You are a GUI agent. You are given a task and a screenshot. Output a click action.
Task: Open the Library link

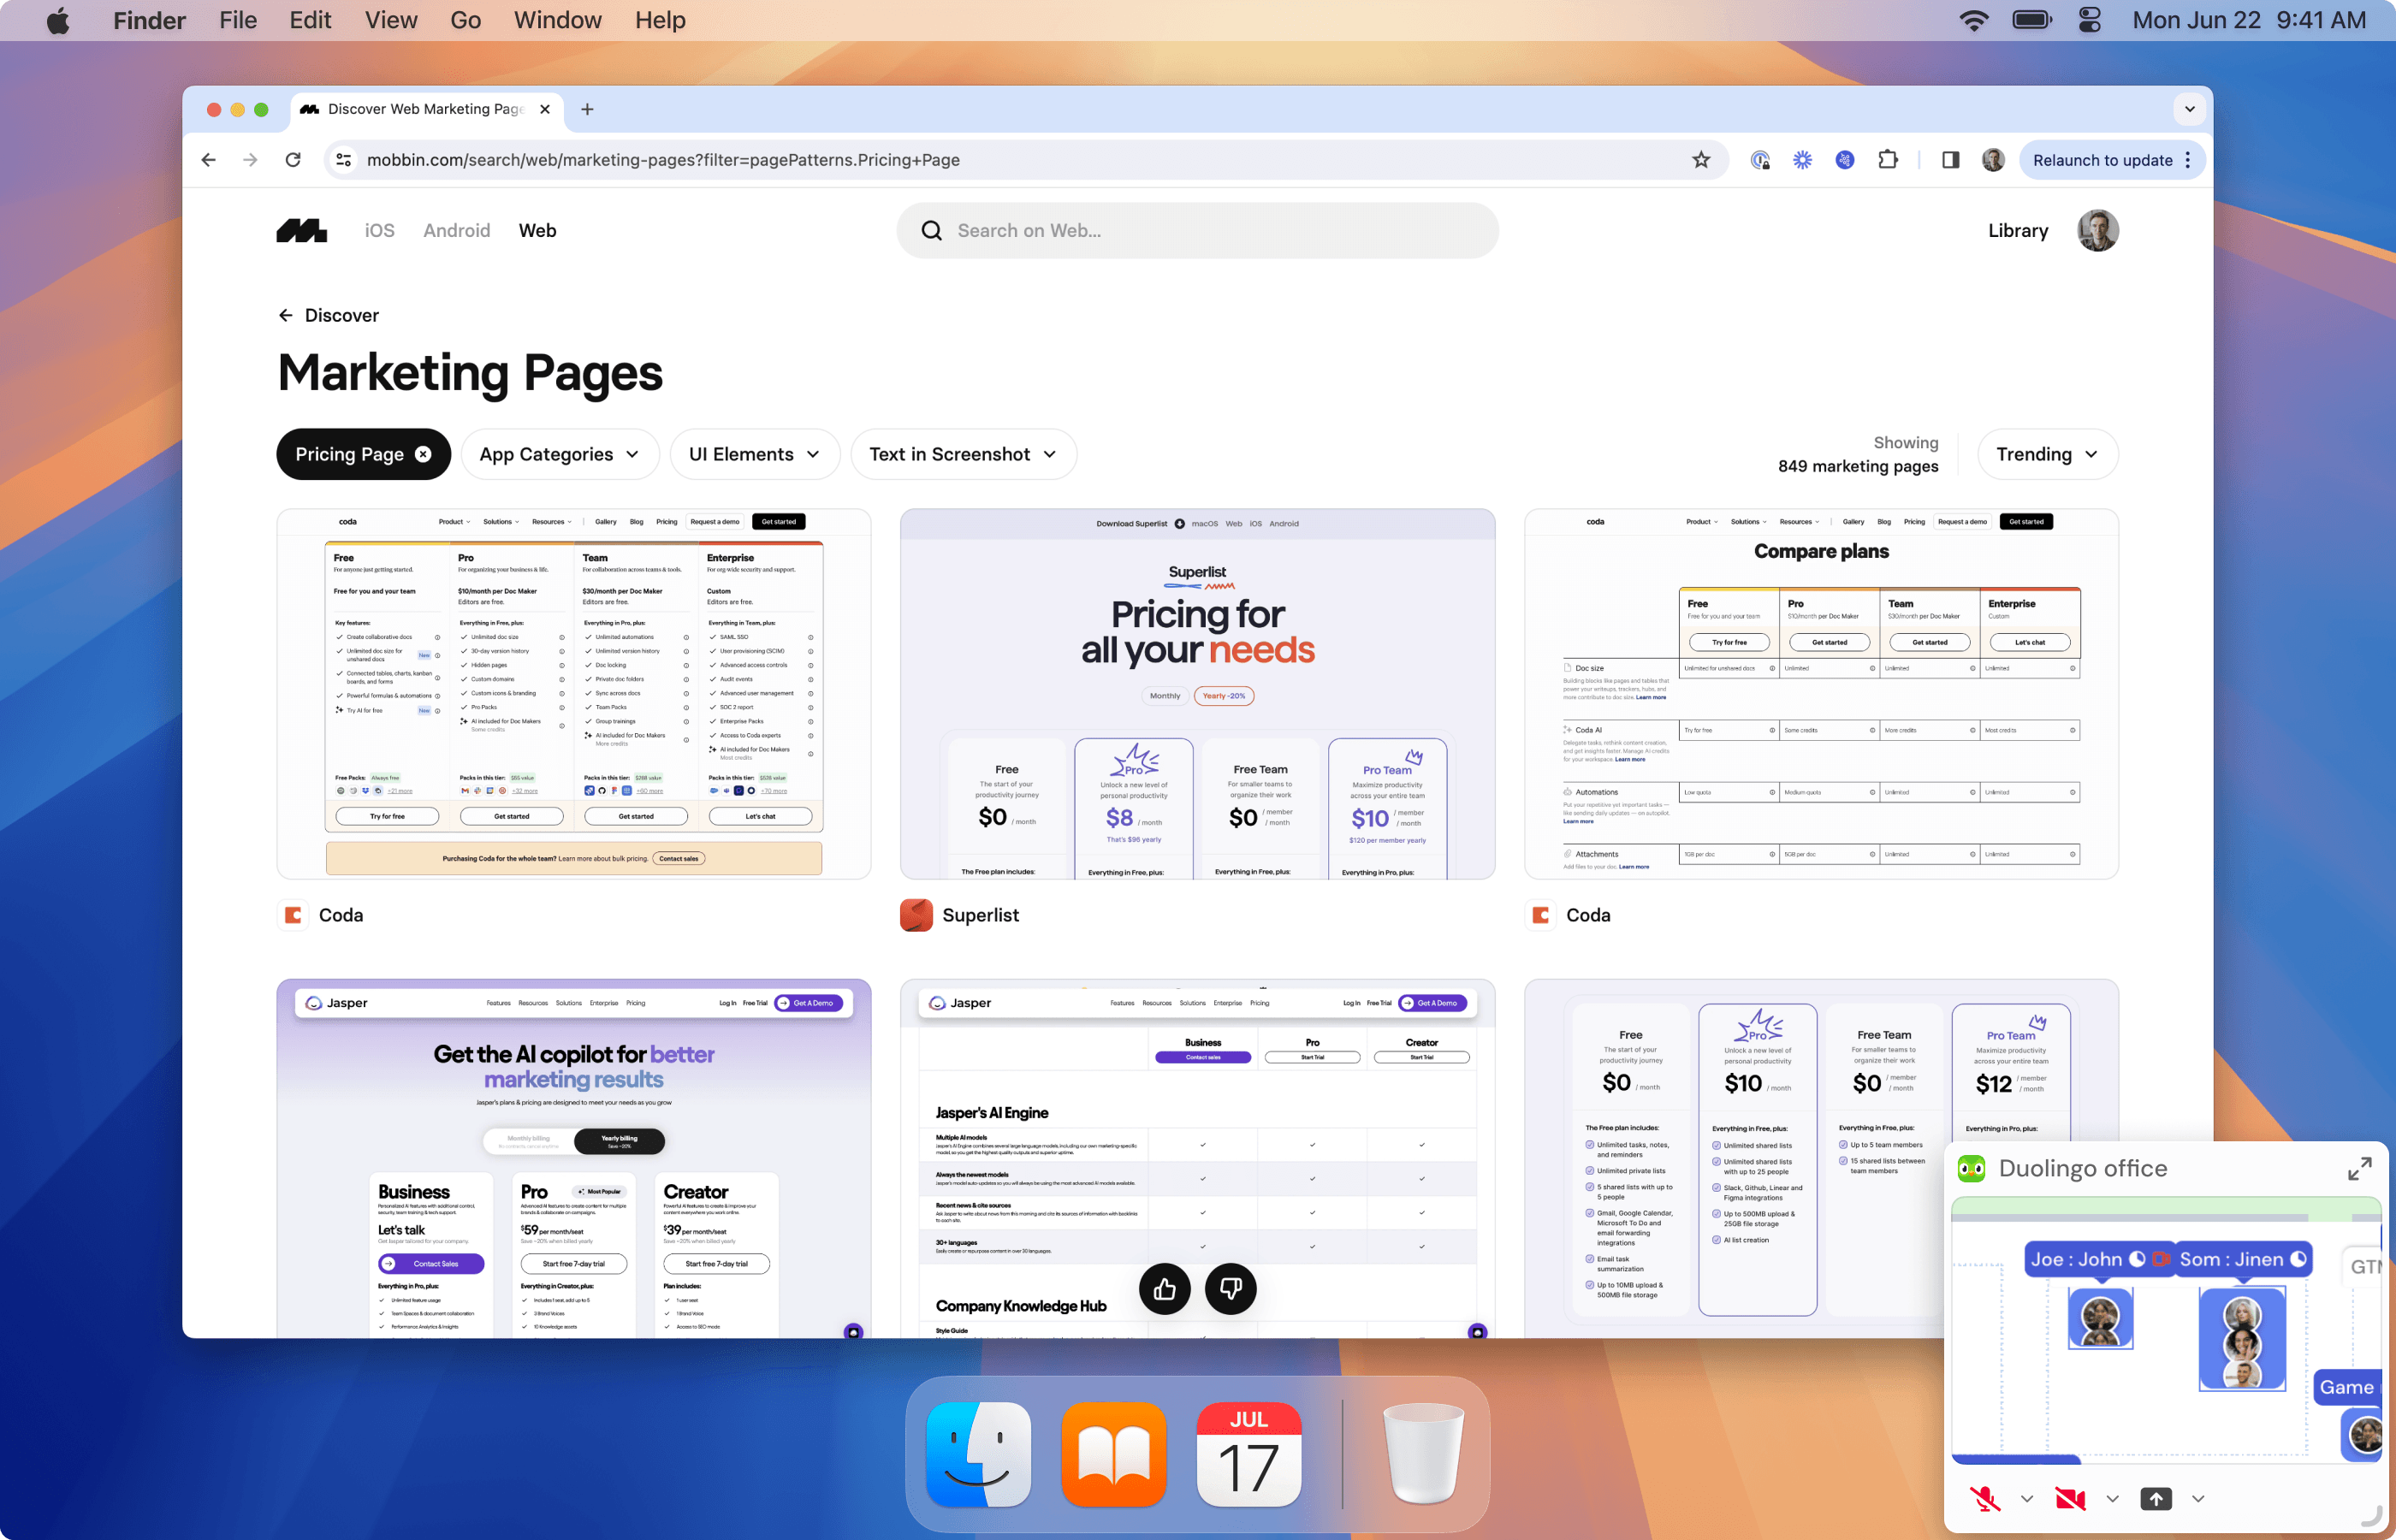[x=2017, y=231]
